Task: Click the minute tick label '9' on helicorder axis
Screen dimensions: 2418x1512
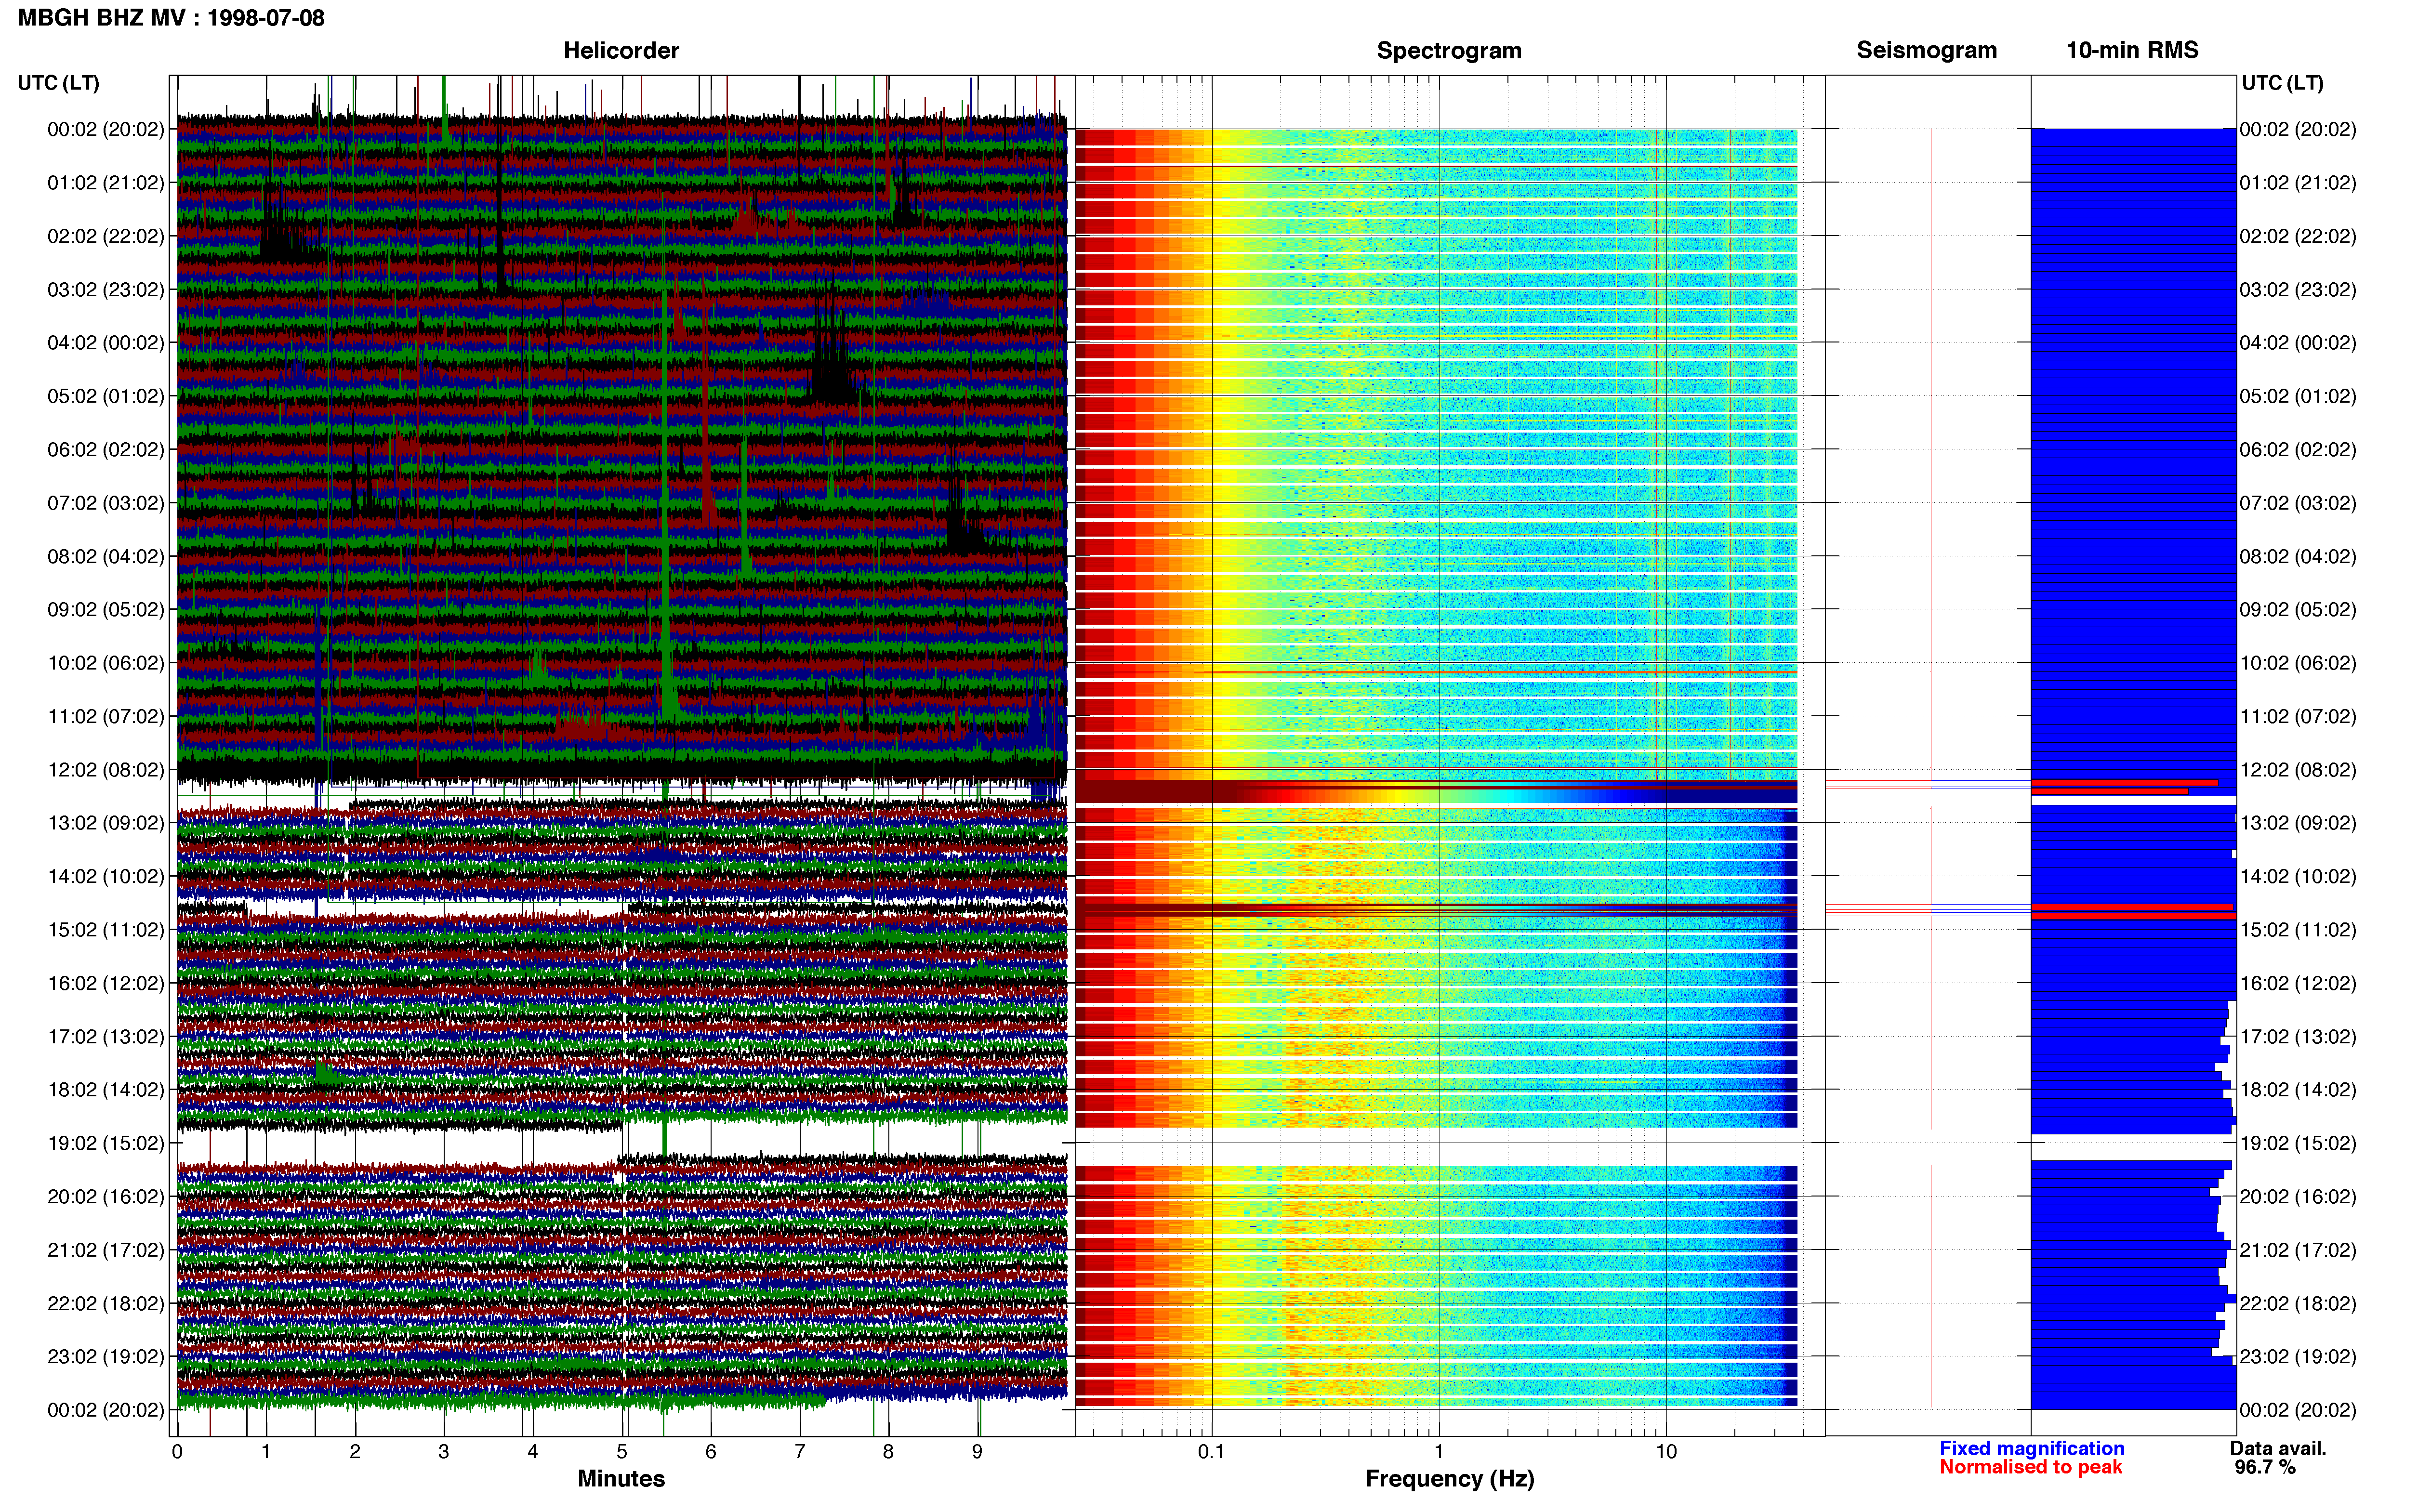Action: click(977, 1451)
